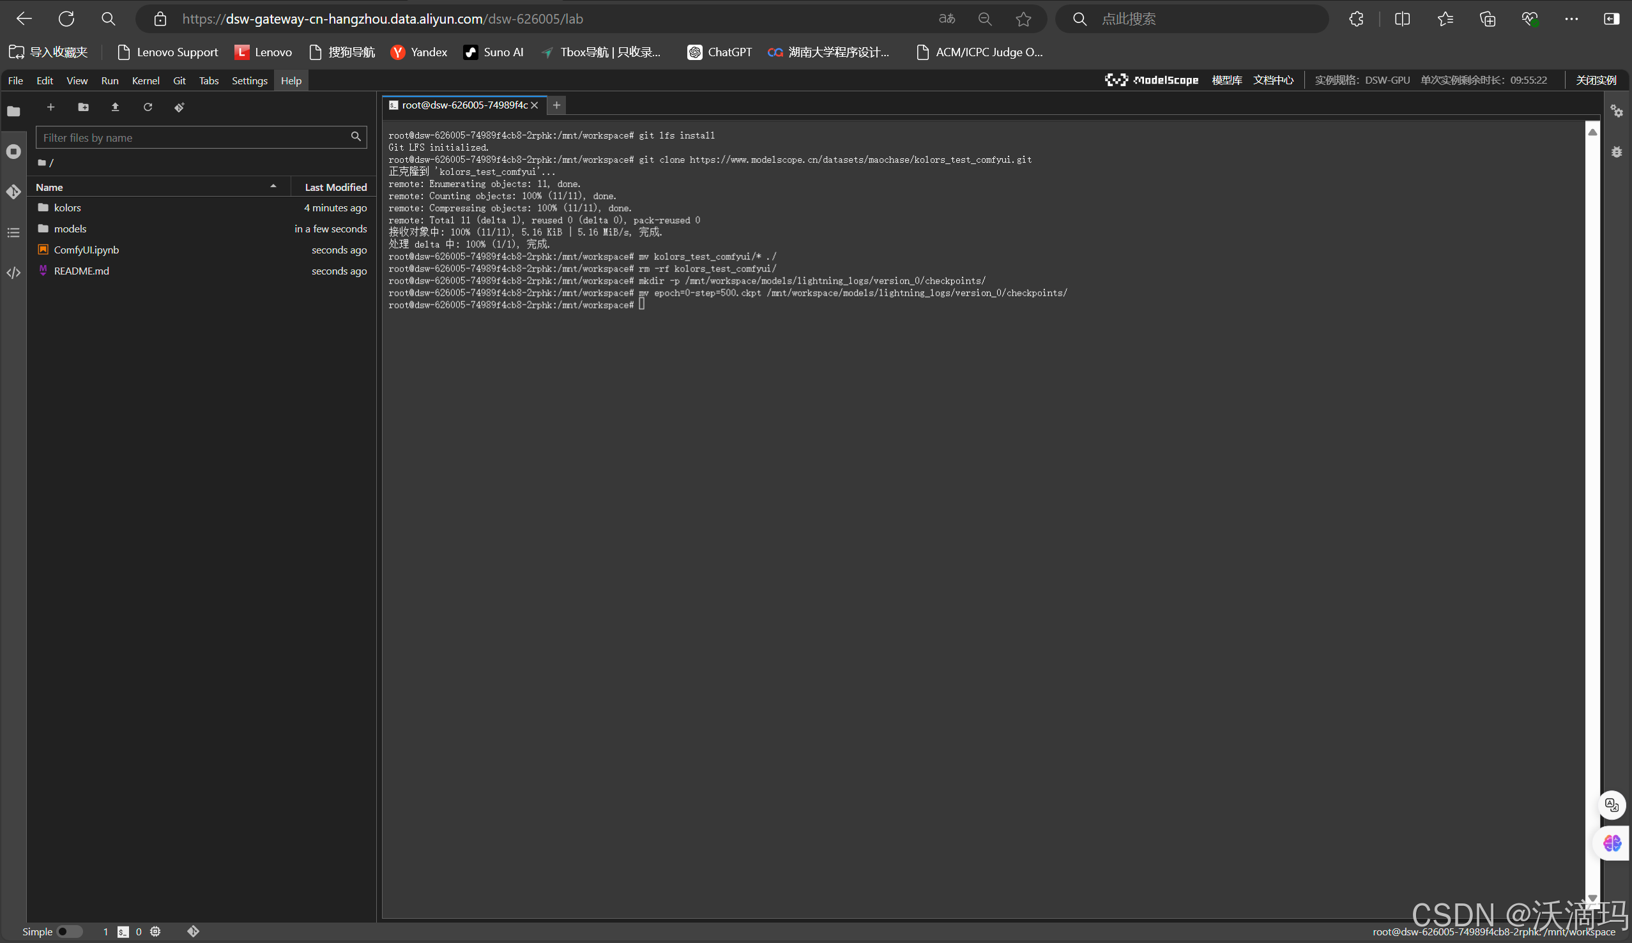Open the Kernel menu
The height and width of the screenshot is (943, 1632).
coord(145,80)
